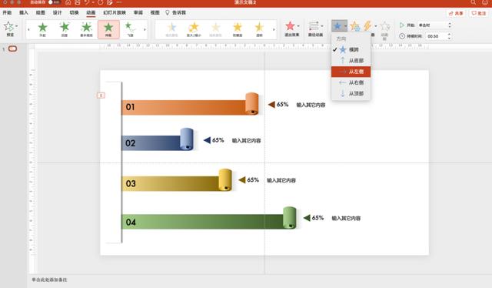This screenshot has width=492, height=288.
Task: Open the Preview button dropdown arrow
Action: pyautogui.click(x=17, y=26)
